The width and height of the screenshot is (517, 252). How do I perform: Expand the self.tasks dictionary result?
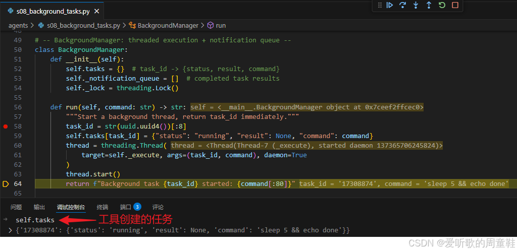10,230
